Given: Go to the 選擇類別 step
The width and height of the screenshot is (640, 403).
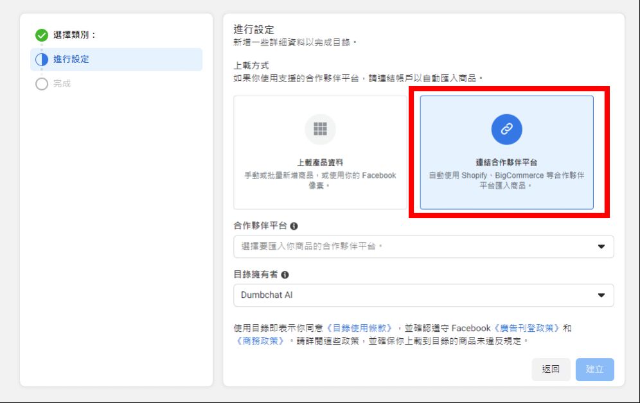Looking at the screenshot, I should point(75,35).
